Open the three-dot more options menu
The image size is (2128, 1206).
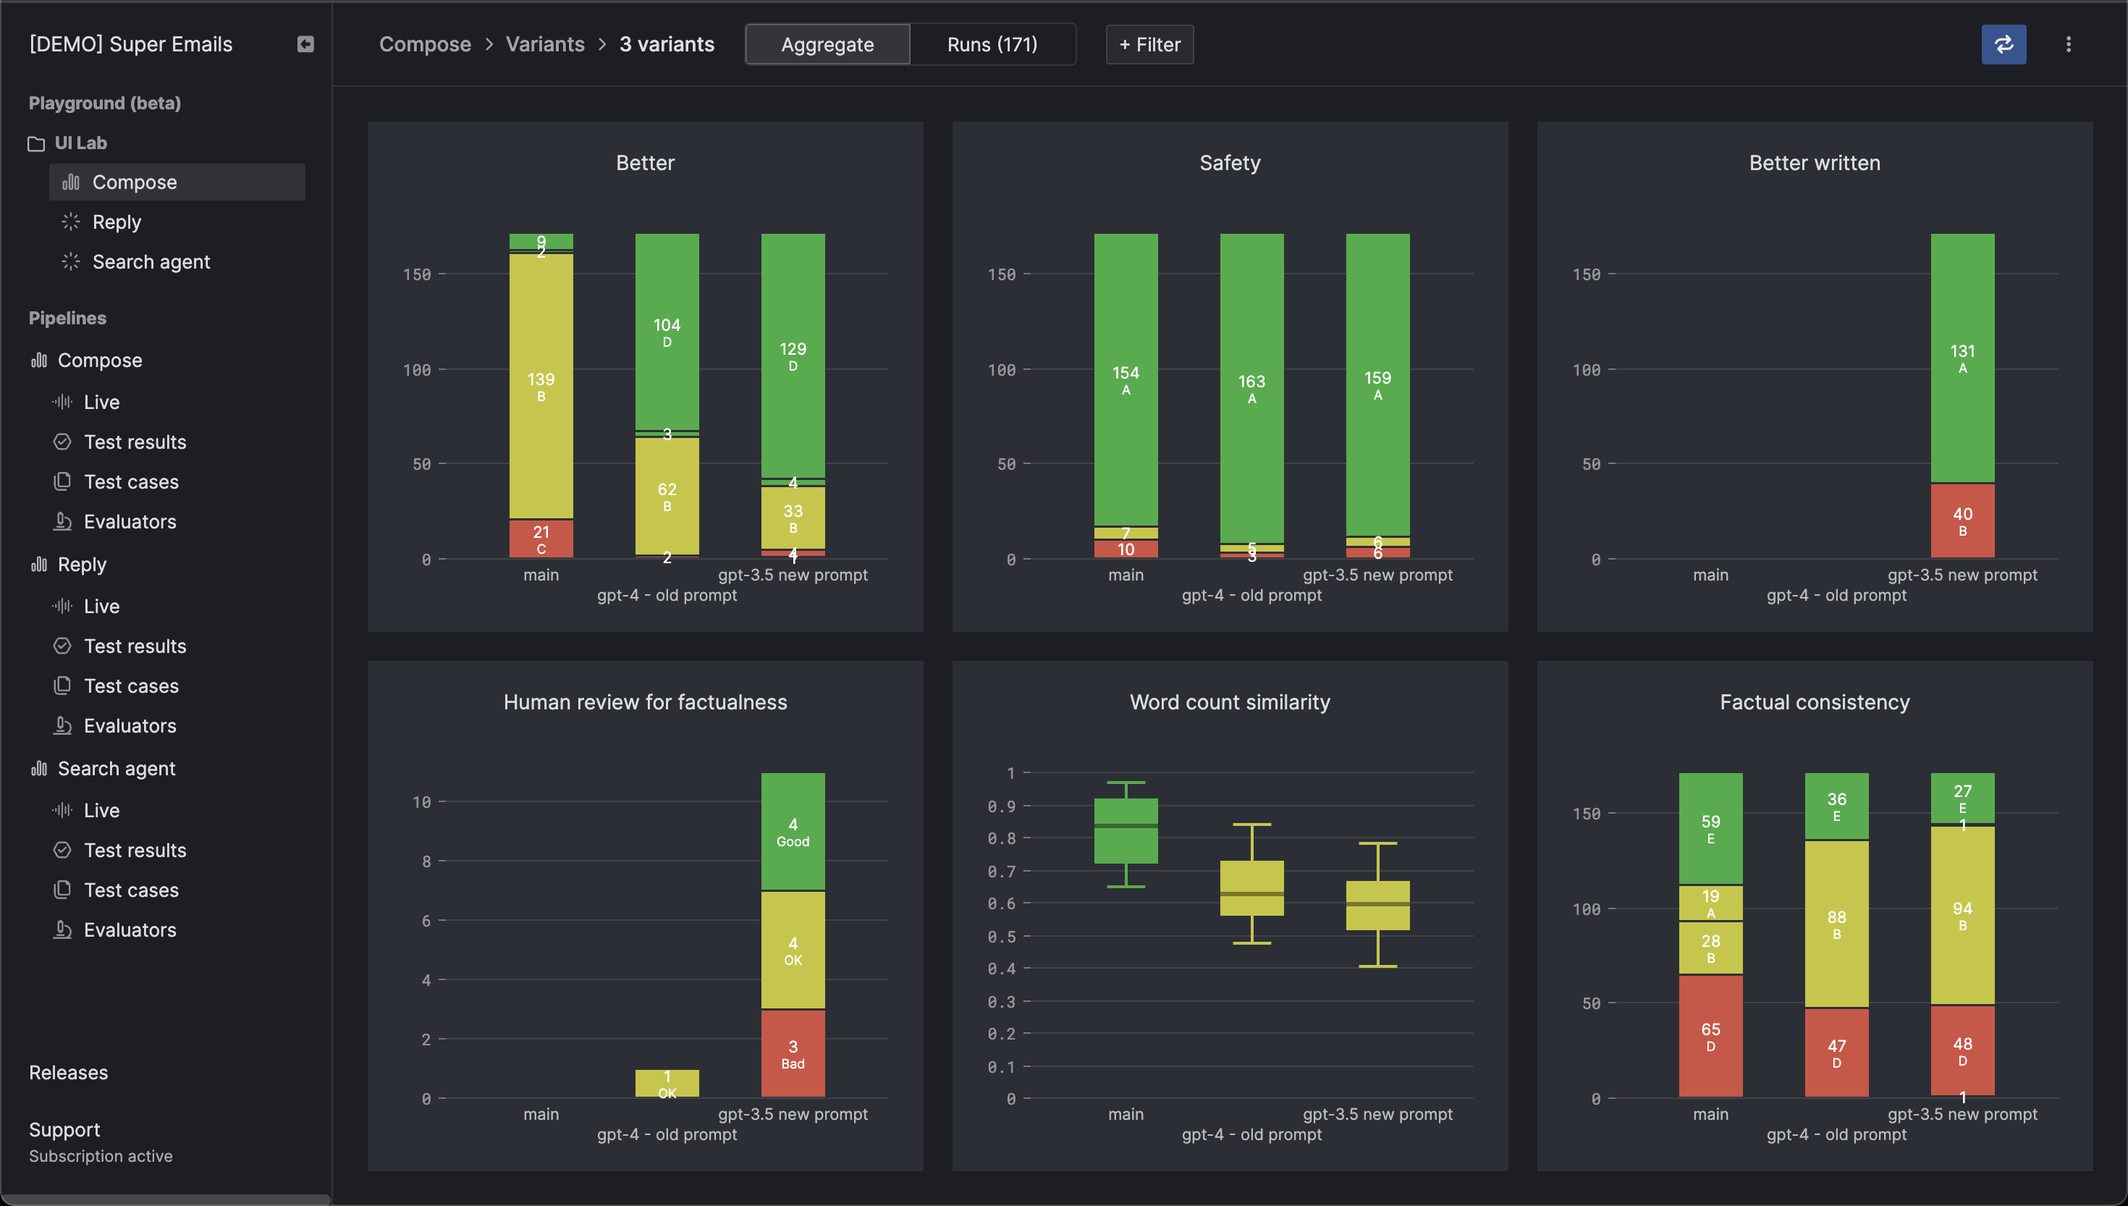coord(2069,44)
